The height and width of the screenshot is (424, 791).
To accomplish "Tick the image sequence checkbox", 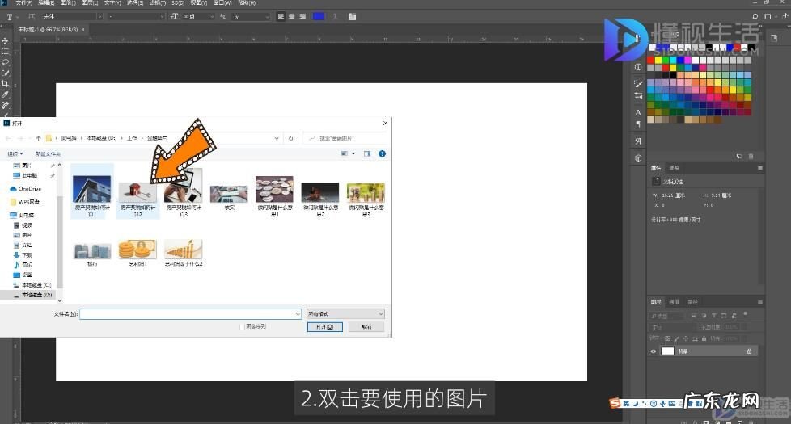I will 242,327.
